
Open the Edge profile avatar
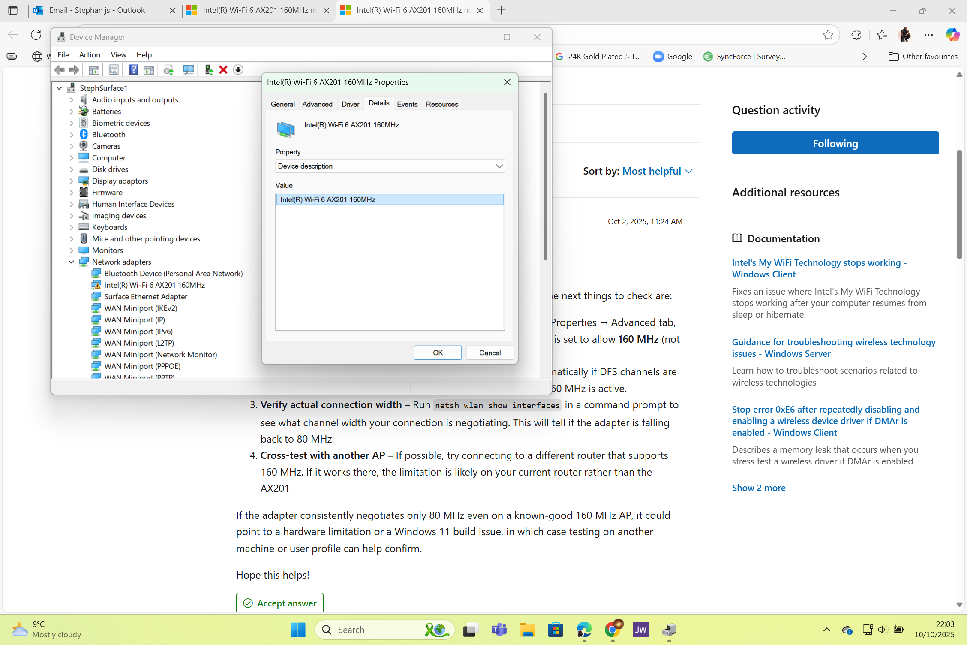[905, 35]
